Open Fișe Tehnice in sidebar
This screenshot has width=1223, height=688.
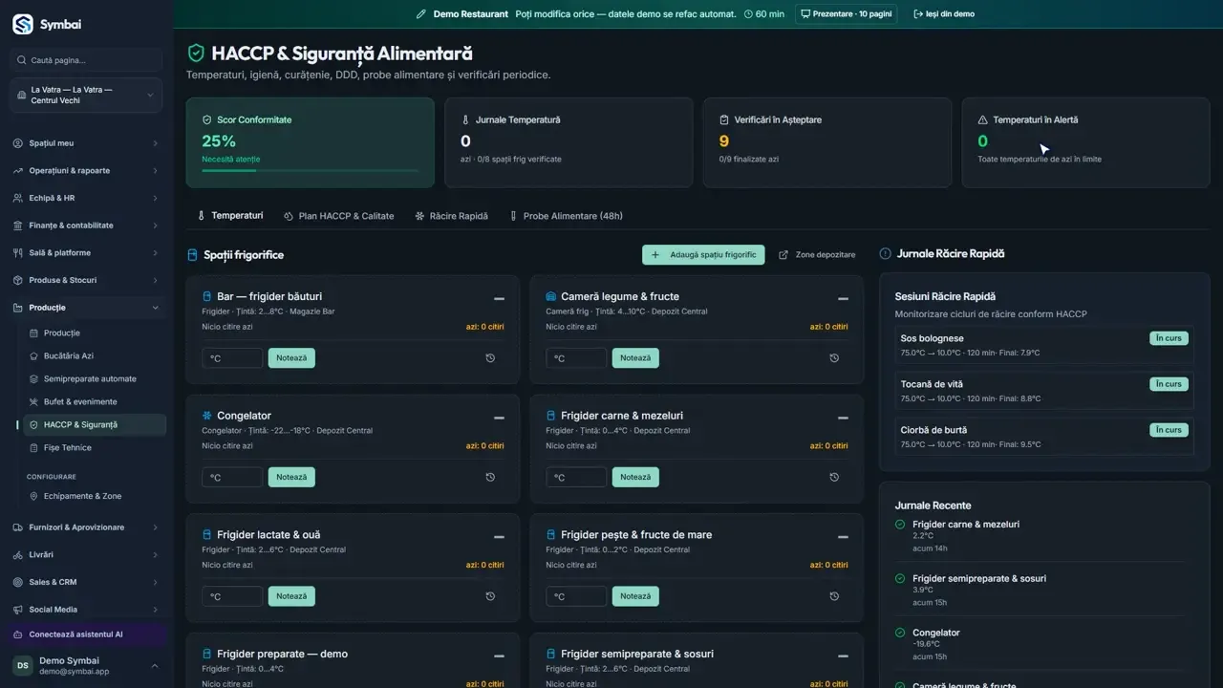[x=94, y=447]
